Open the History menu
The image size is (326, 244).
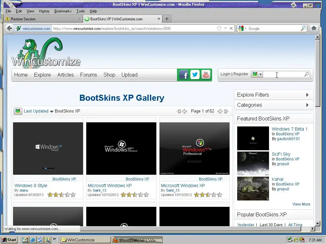44,11
